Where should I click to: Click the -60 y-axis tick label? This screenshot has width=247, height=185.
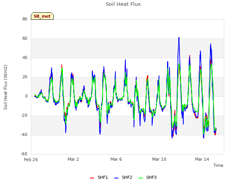[x=24, y=154]
